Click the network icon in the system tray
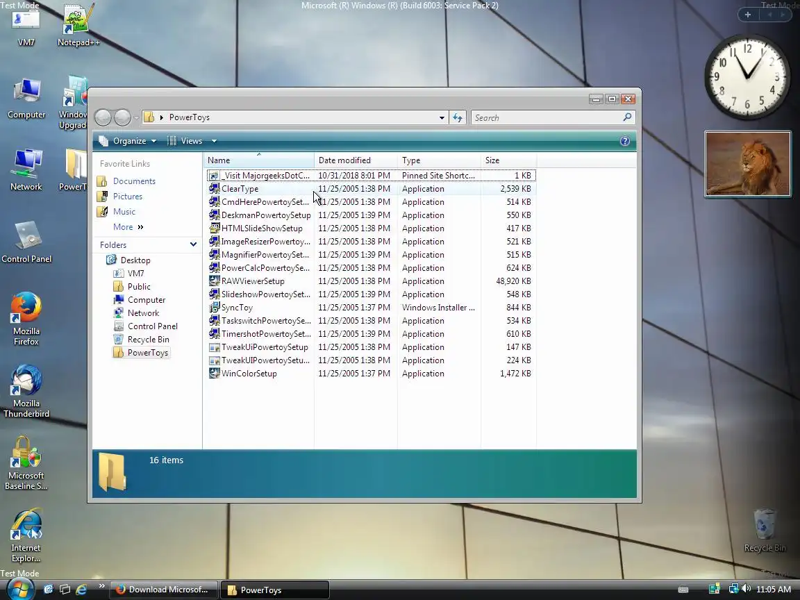This screenshot has height=600, width=800. point(733,590)
